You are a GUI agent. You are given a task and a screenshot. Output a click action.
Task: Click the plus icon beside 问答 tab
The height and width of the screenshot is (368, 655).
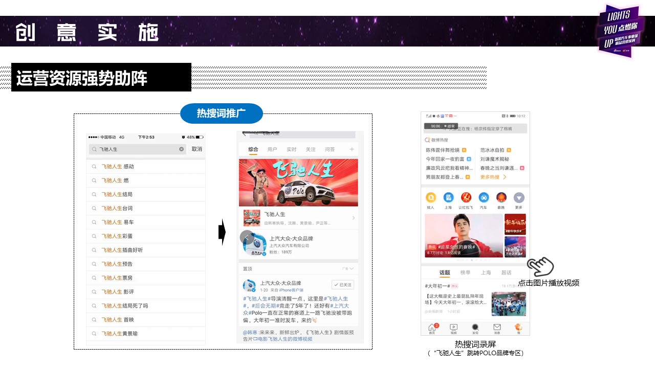tap(352, 149)
